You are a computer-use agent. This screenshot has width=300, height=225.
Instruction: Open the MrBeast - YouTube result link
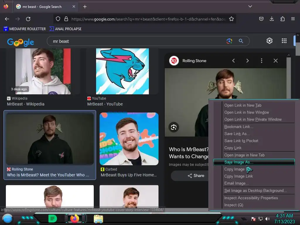coord(105,104)
